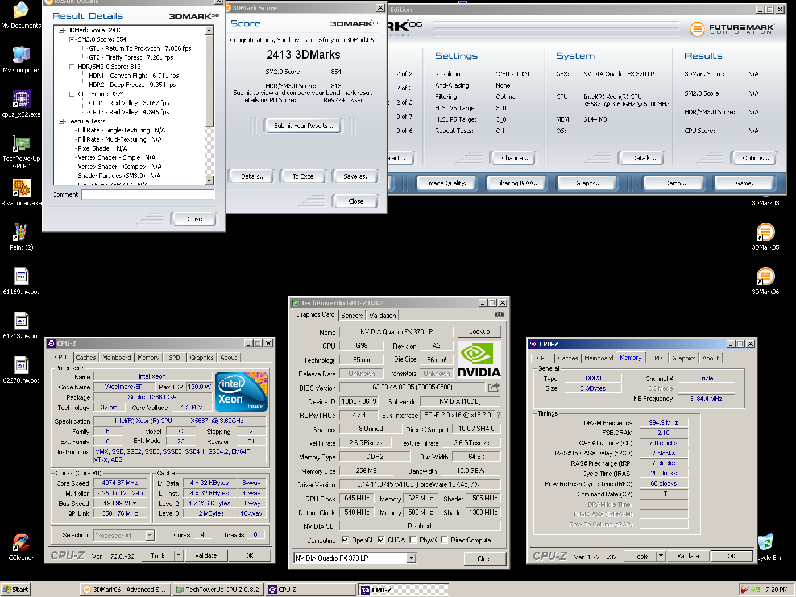Viewport: 796px width, 597px height.
Task: Click OK button in right CPU-Z window
Action: tap(731, 556)
